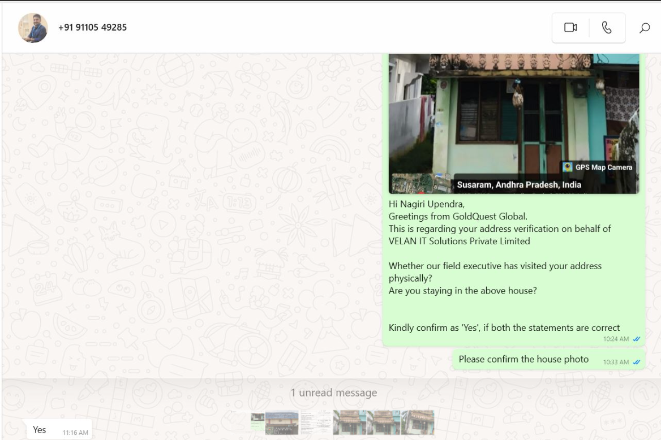This screenshot has height=440, width=661.
Task: Click 'Kindly confirm as Yes' line in message
Action: point(504,327)
